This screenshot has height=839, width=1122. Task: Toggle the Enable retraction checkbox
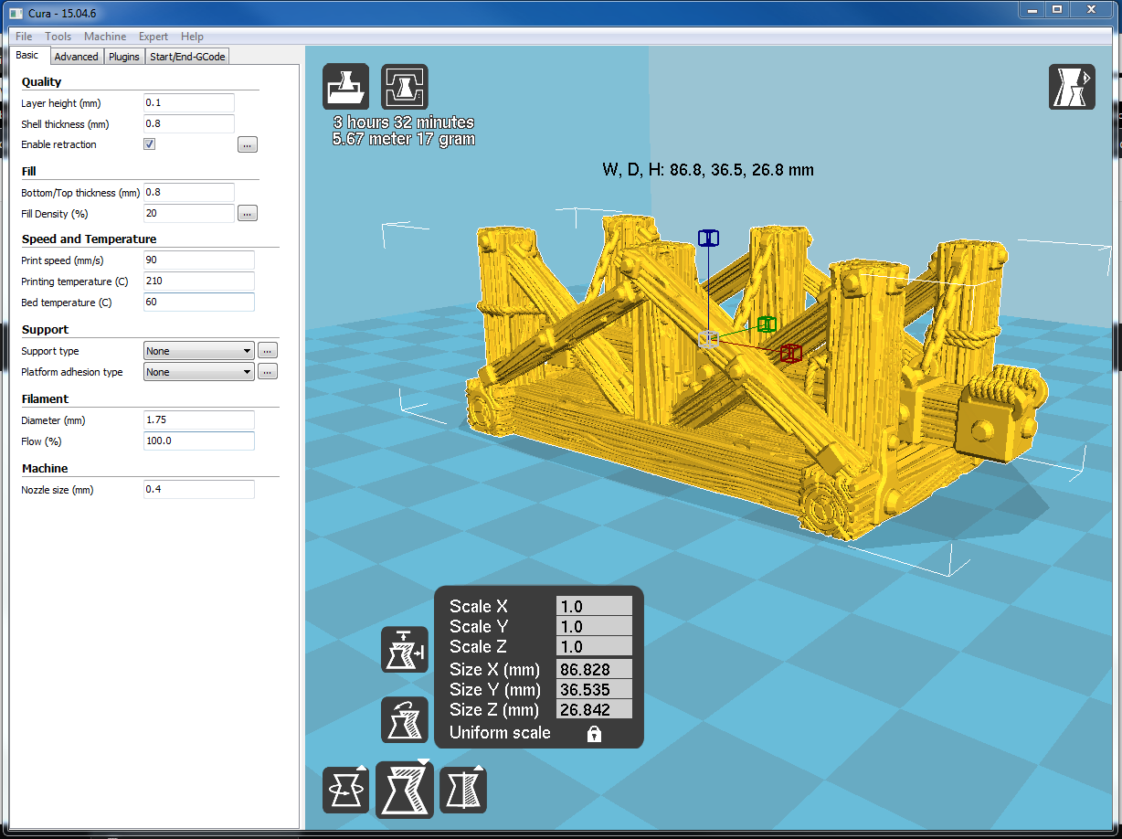tap(150, 144)
